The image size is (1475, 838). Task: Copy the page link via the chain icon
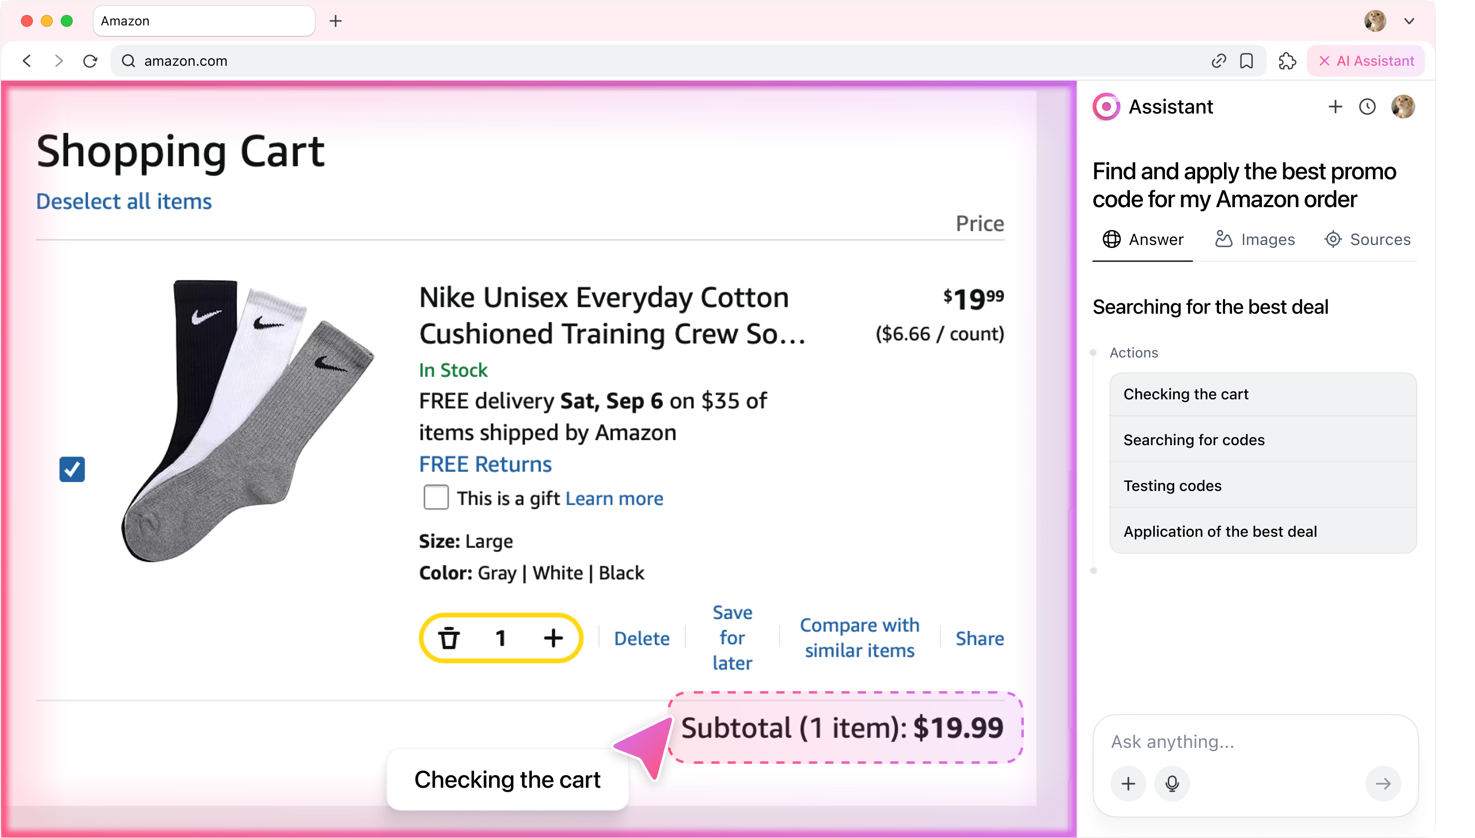[x=1219, y=61]
